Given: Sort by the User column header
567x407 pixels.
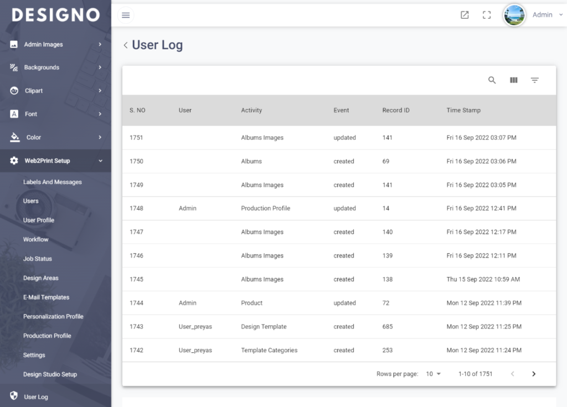Looking at the screenshot, I should (x=185, y=110).
